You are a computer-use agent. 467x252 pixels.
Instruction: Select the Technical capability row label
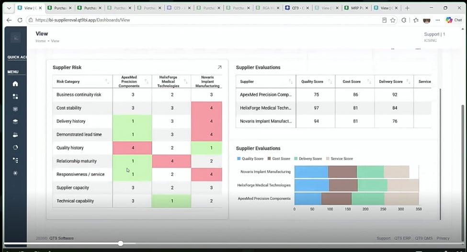[75, 201]
